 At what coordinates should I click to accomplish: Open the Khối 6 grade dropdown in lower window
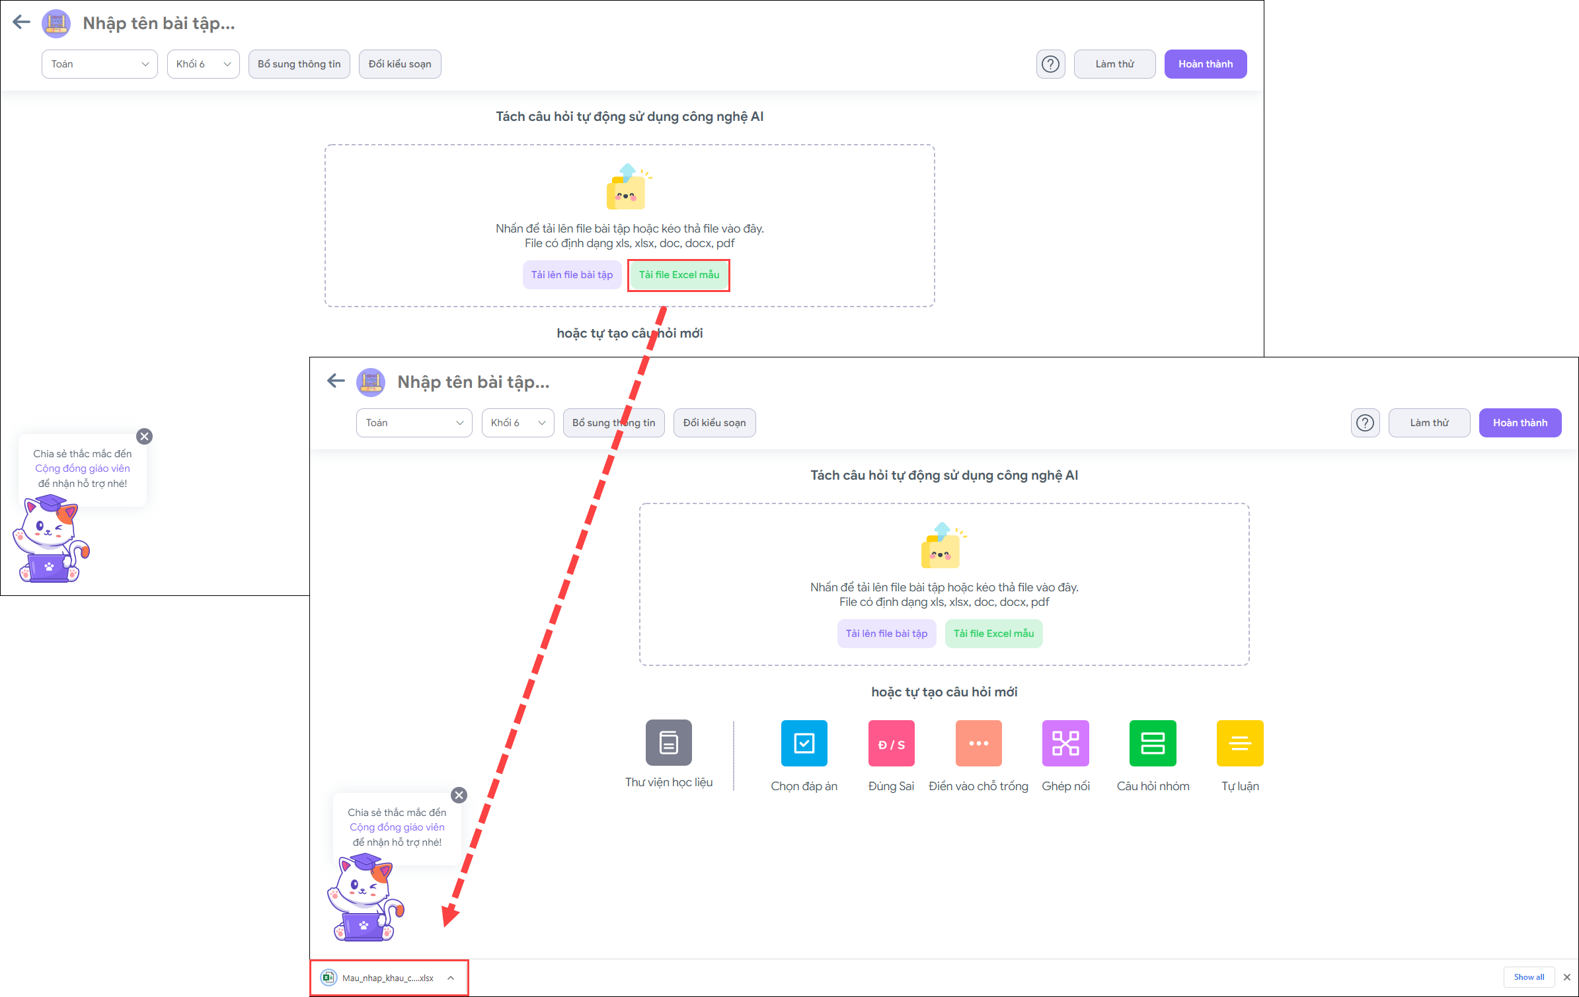[518, 423]
